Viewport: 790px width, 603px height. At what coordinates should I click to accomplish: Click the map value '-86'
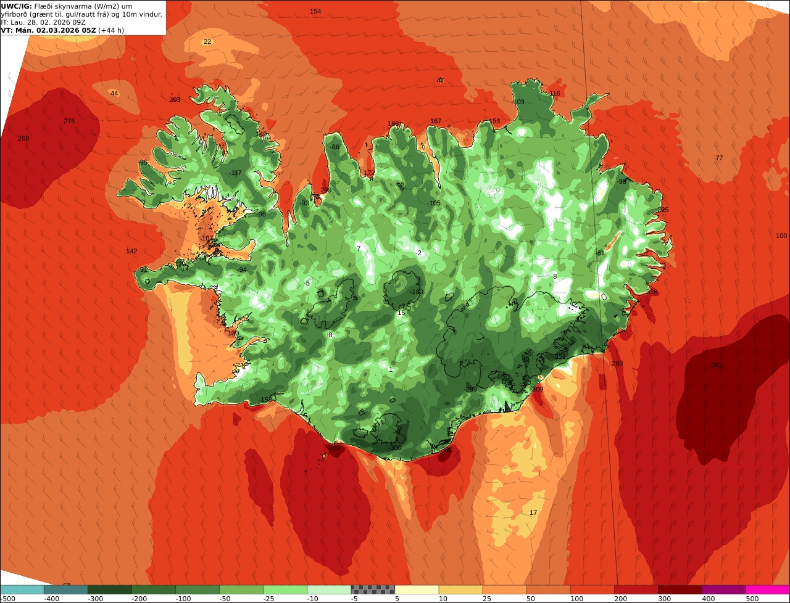[x=334, y=147]
